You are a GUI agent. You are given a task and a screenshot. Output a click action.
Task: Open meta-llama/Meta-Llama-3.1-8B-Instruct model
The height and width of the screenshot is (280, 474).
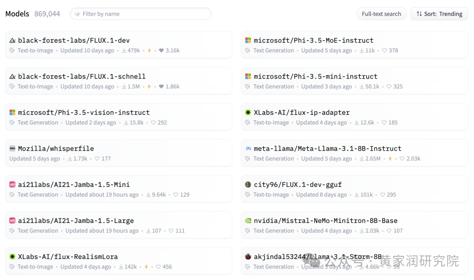(327, 148)
